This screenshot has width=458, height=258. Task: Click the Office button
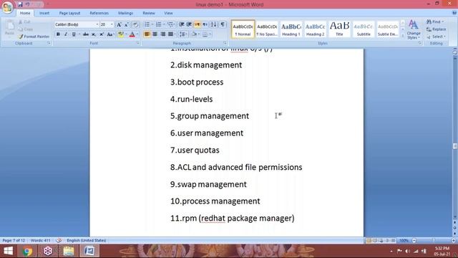point(7,7)
